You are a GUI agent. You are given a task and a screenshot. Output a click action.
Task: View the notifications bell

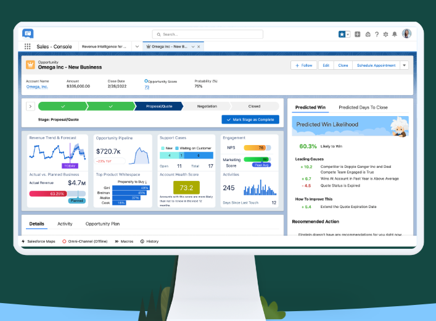point(395,35)
